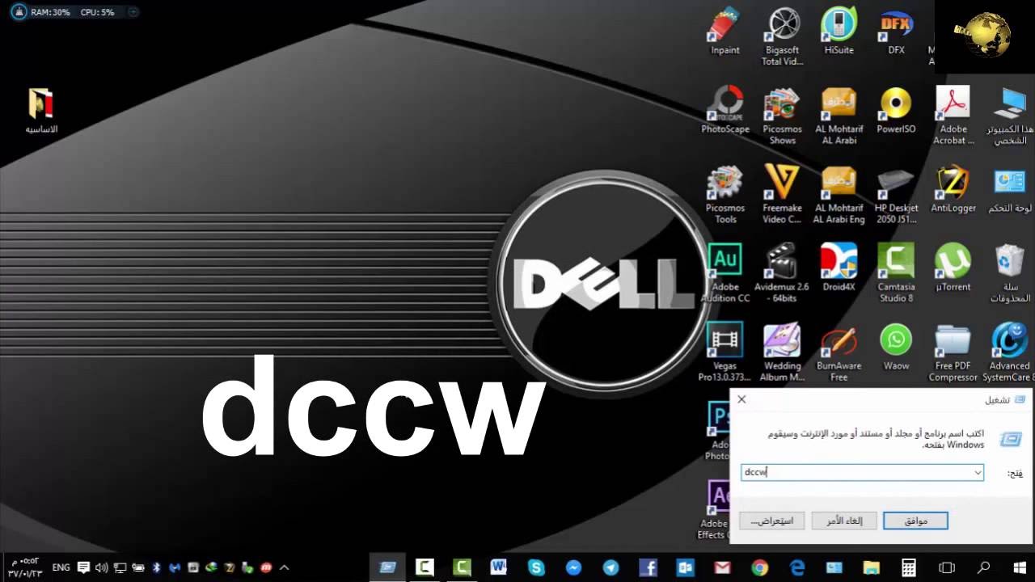Open the الاساسيه folder on the desktop
This screenshot has width=1035, height=582.
41,111
